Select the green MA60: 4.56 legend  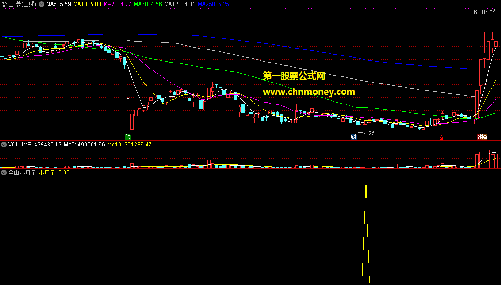148,4
